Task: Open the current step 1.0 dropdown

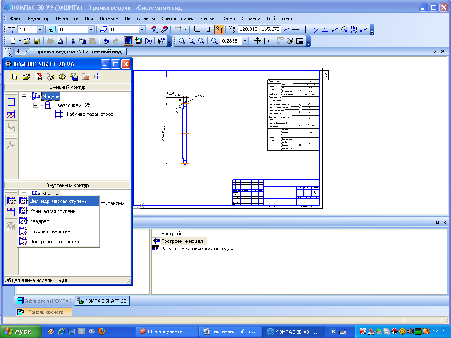Action: (x=40, y=29)
